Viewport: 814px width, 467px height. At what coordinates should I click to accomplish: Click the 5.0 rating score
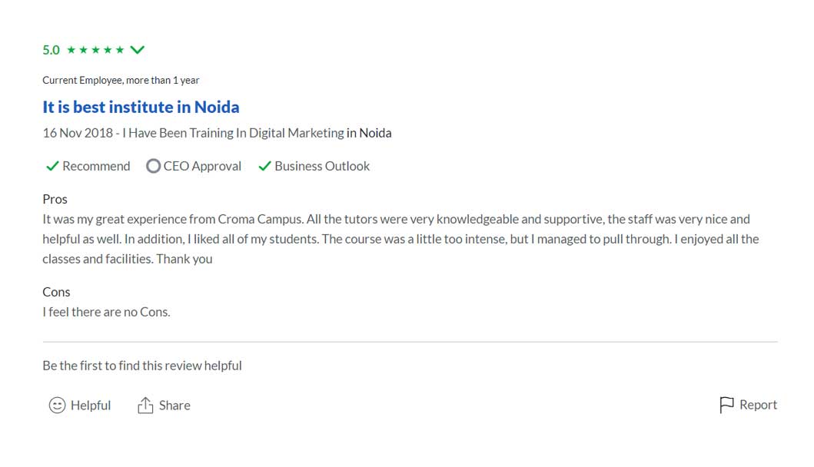(x=51, y=50)
